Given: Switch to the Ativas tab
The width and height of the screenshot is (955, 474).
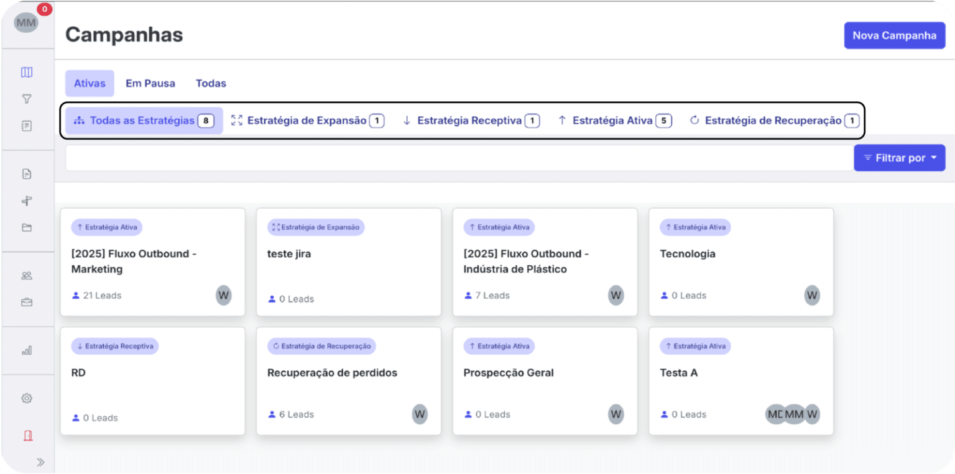Looking at the screenshot, I should pos(90,83).
